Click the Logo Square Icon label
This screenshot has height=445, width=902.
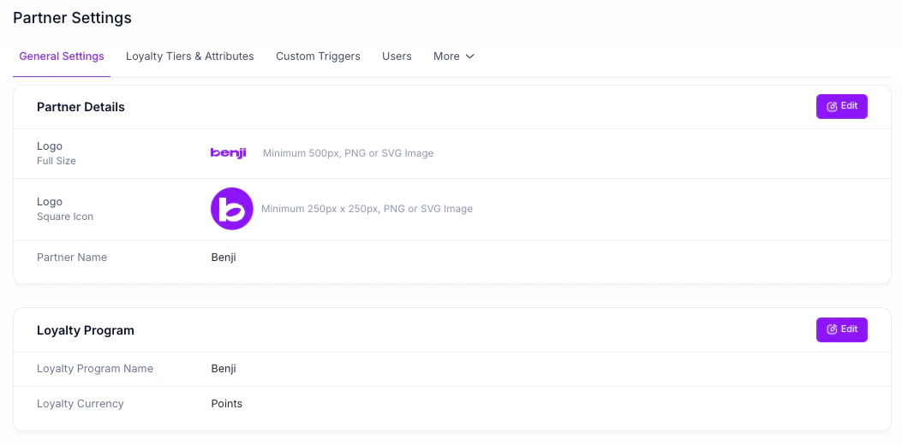pos(65,210)
